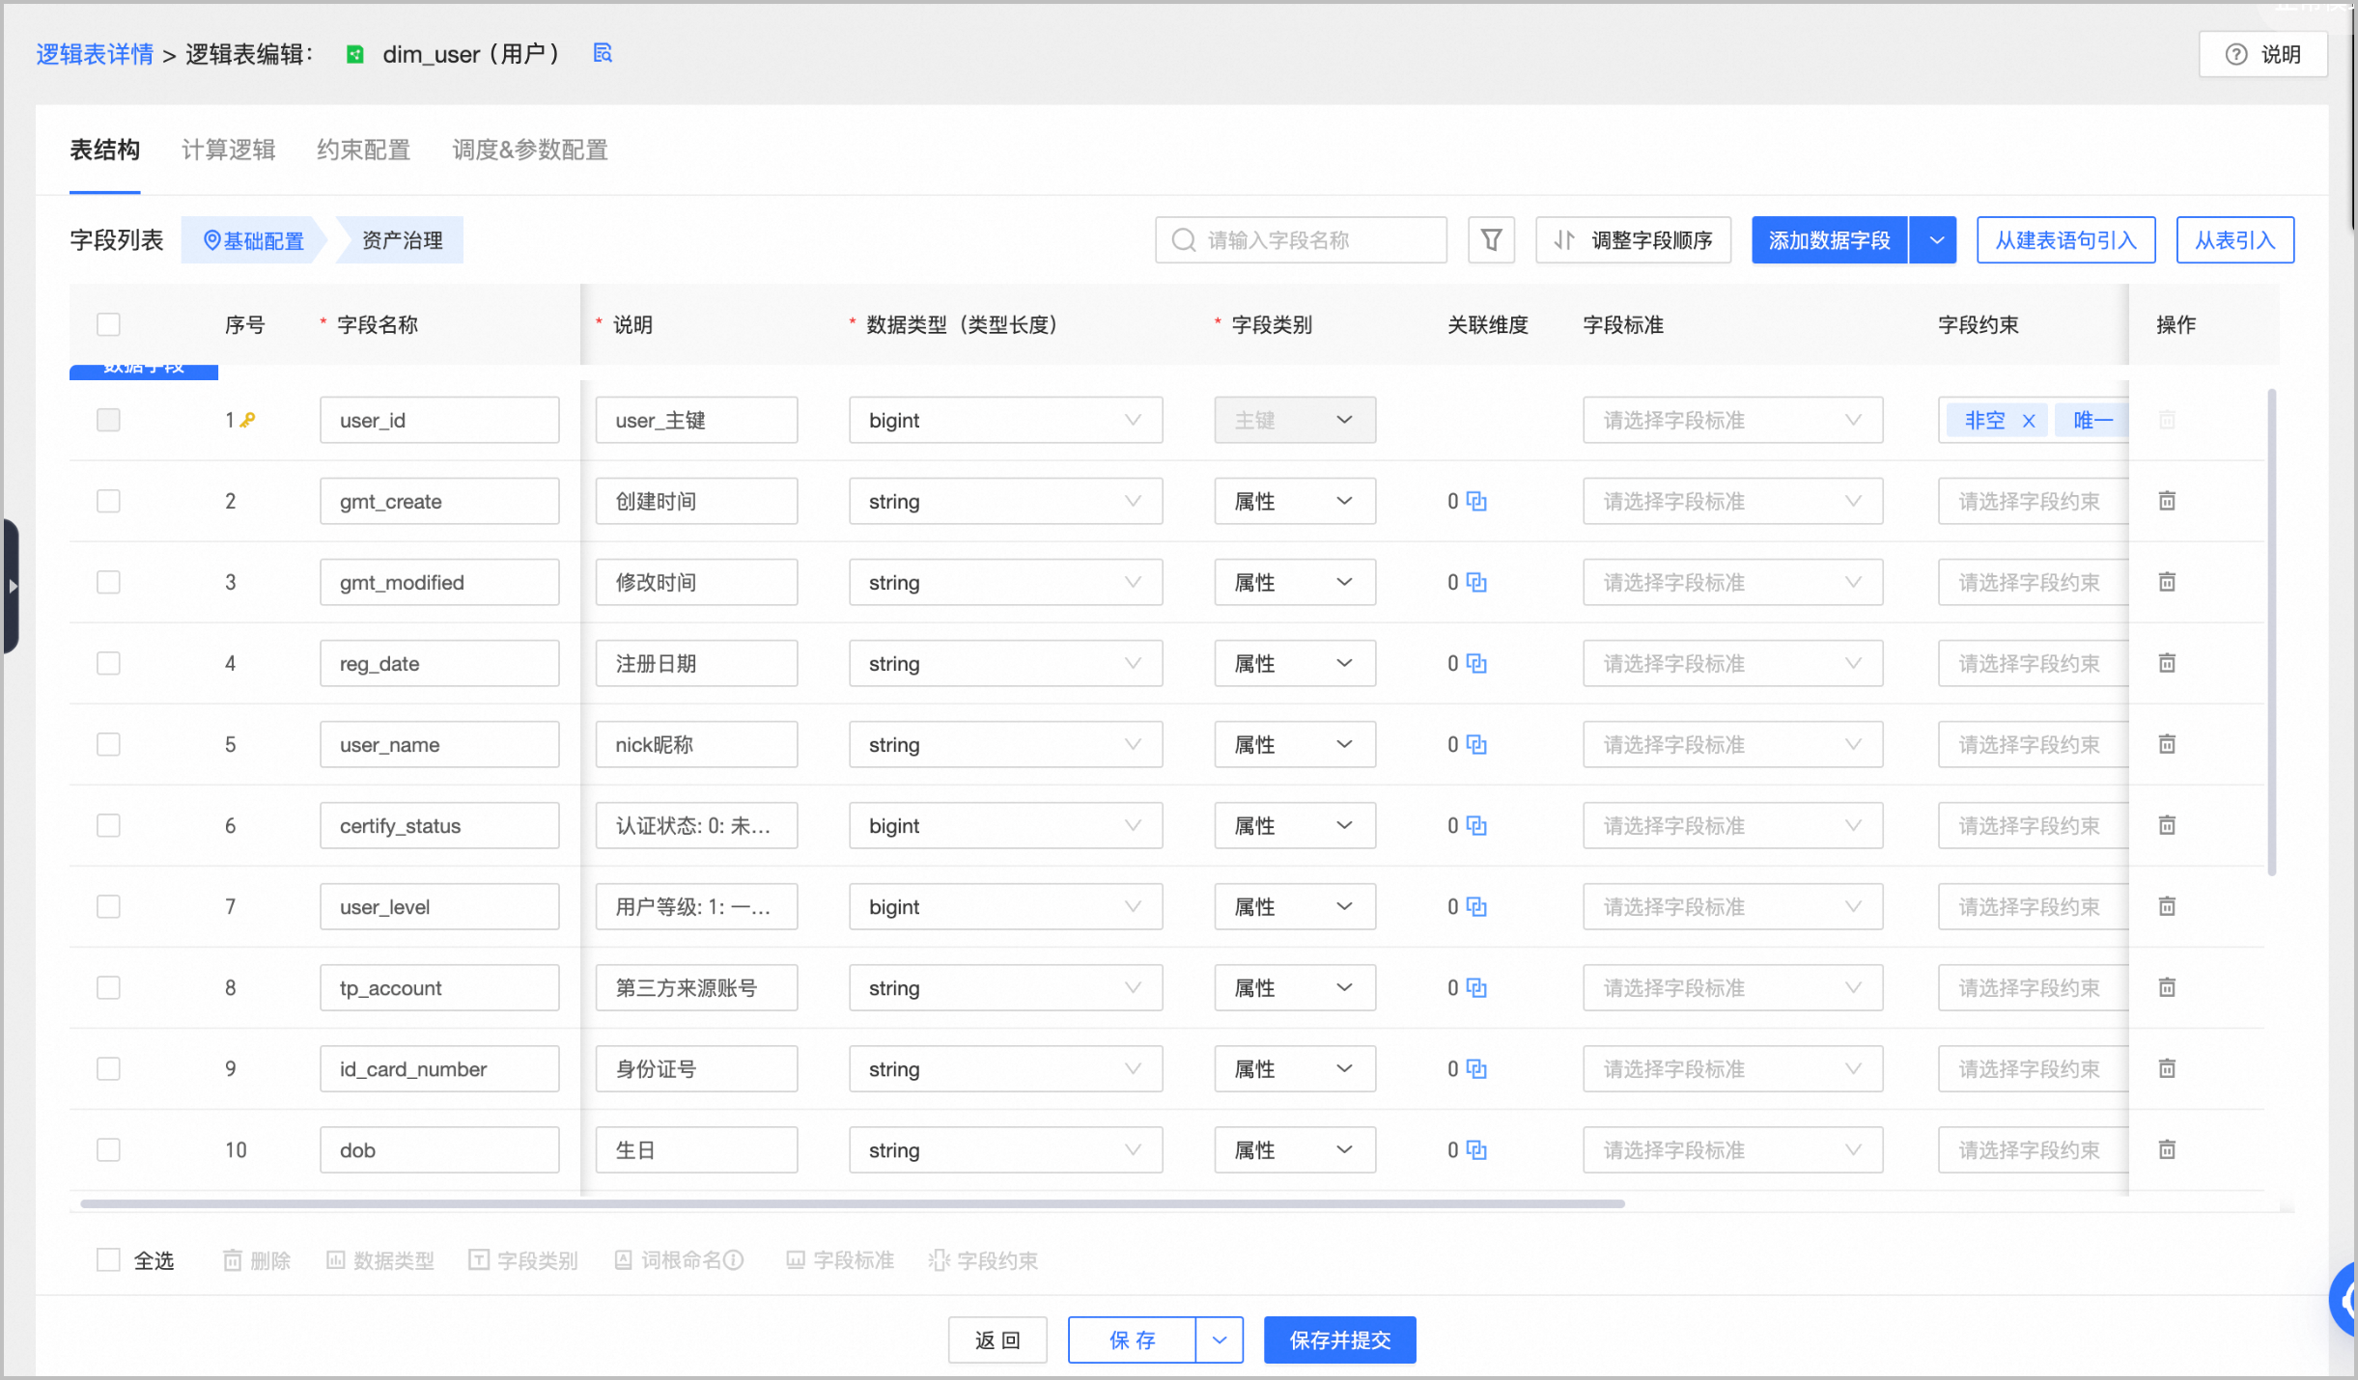Delete the gmt_modified field row
This screenshot has width=2358, height=1380.
click(x=2167, y=582)
